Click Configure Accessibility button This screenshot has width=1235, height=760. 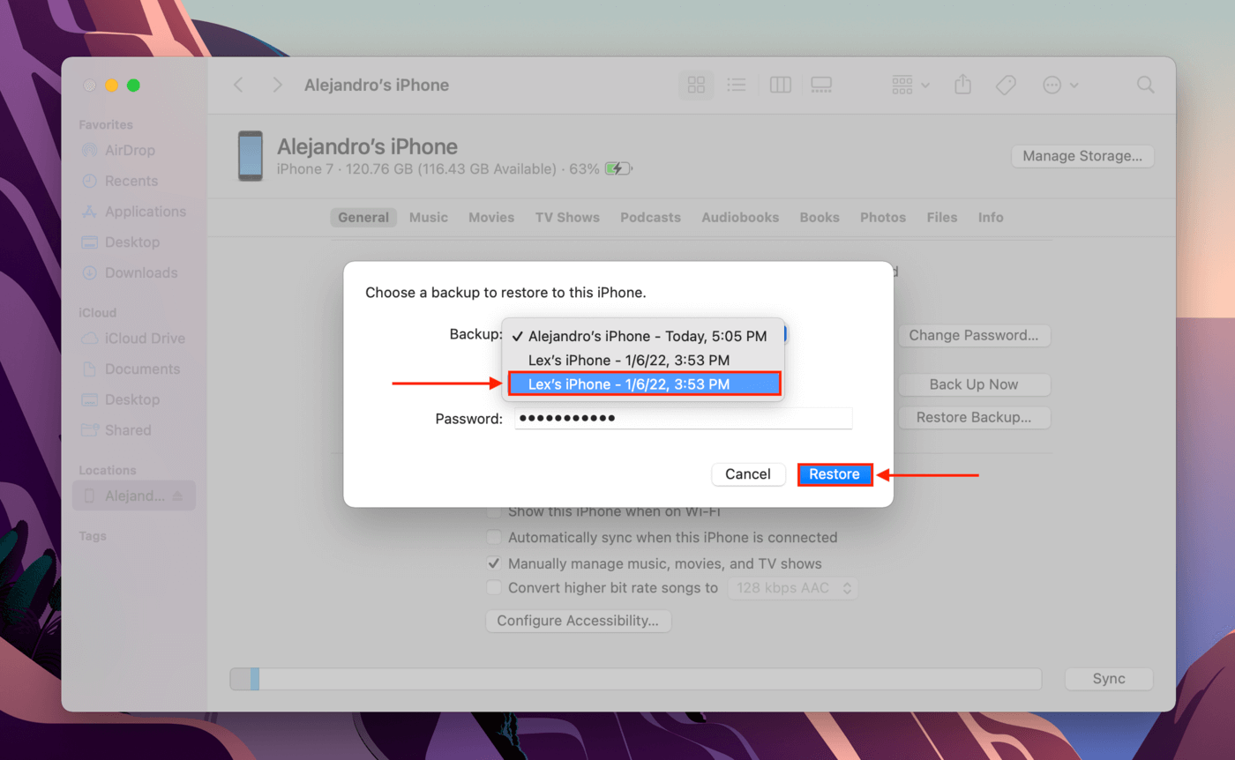pos(578,621)
